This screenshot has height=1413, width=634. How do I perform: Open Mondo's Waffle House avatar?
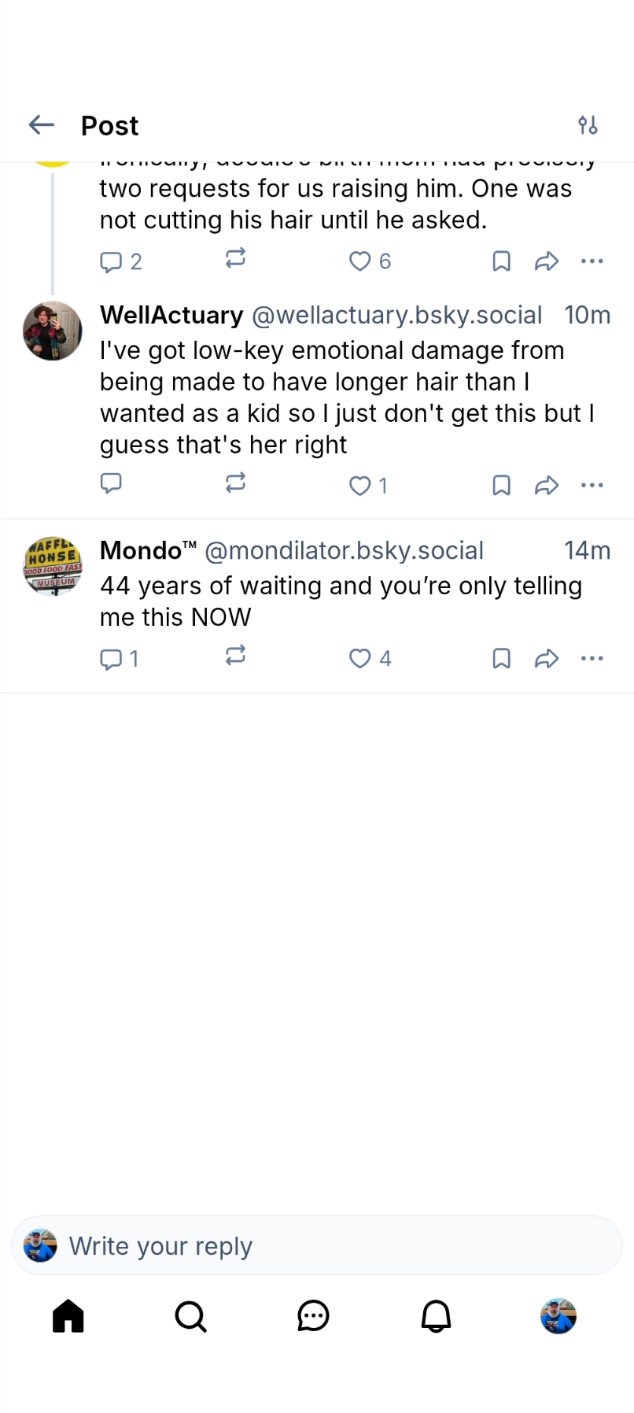click(53, 566)
